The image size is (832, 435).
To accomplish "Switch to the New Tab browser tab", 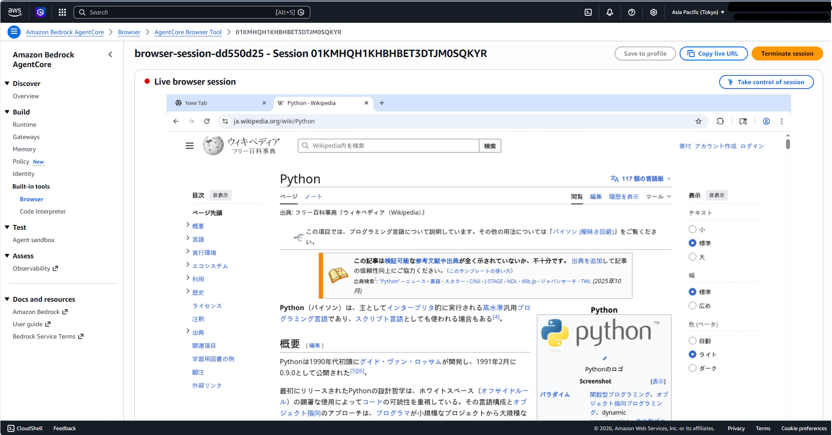I will click(220, 103).
